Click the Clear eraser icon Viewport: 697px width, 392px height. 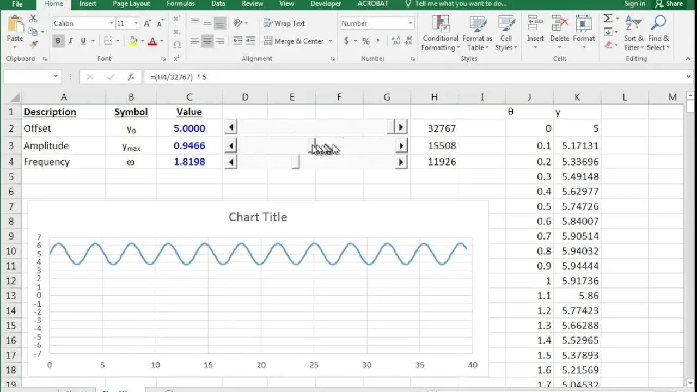click(608, 45)
